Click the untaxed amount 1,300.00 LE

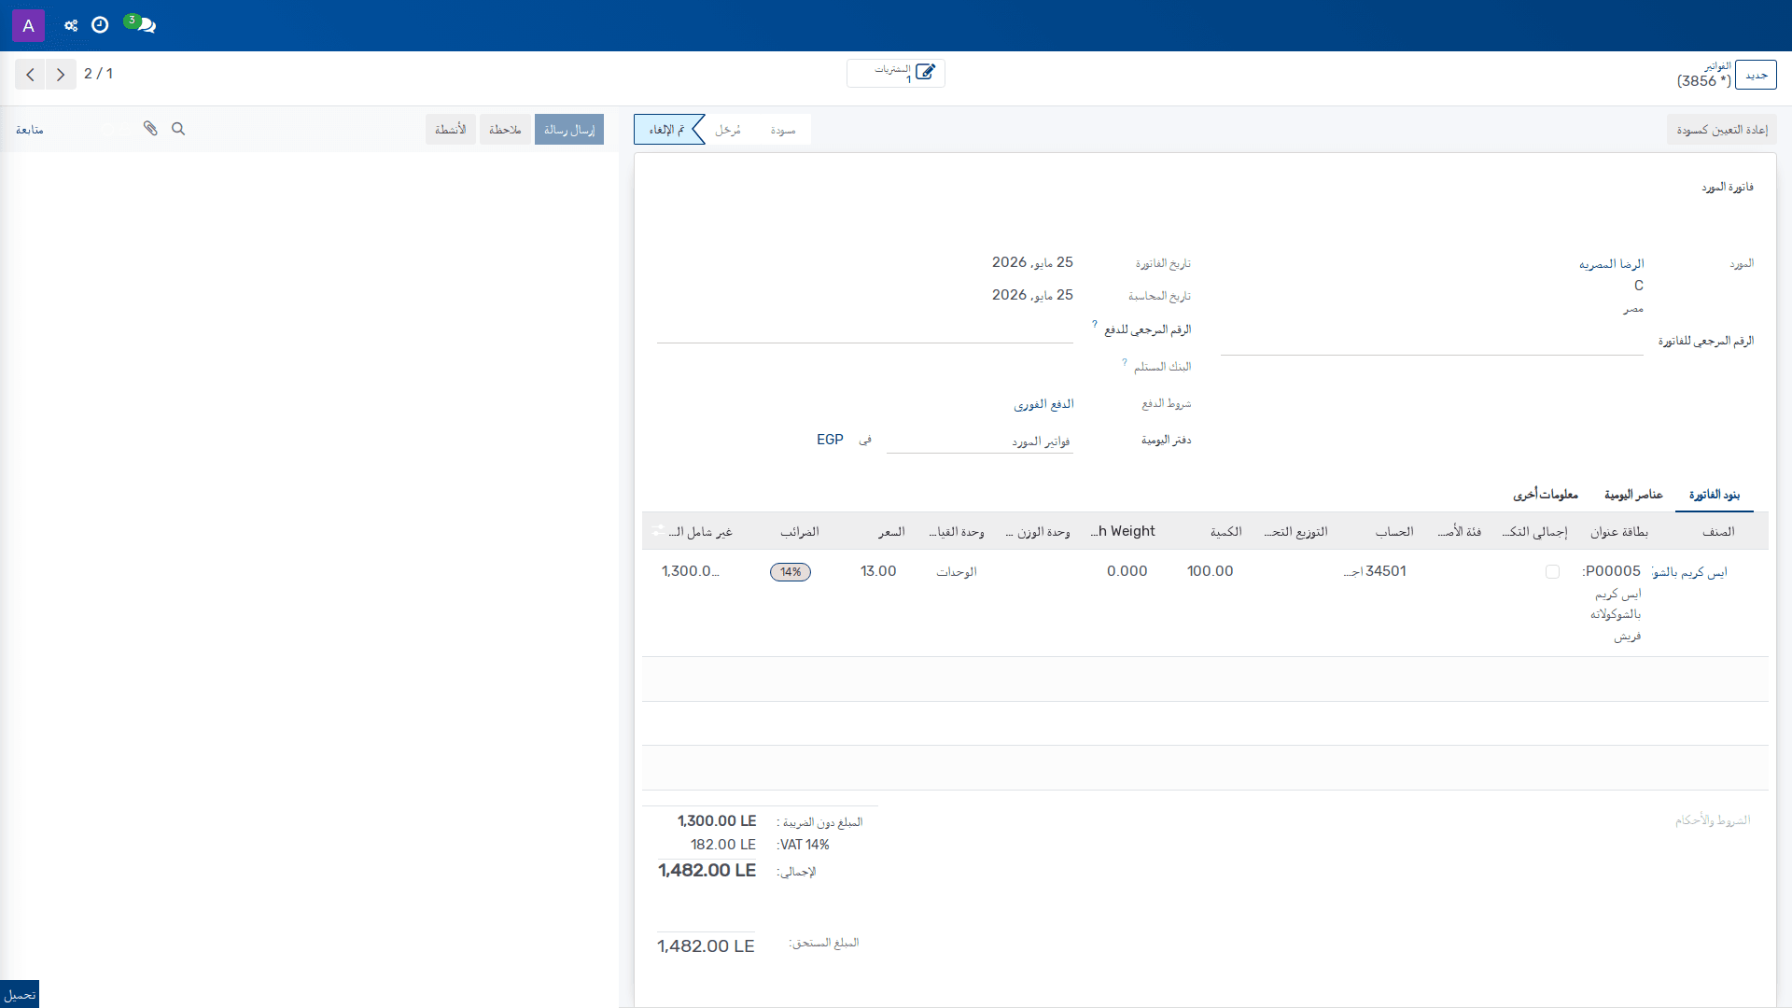click(x=717, y=821)
